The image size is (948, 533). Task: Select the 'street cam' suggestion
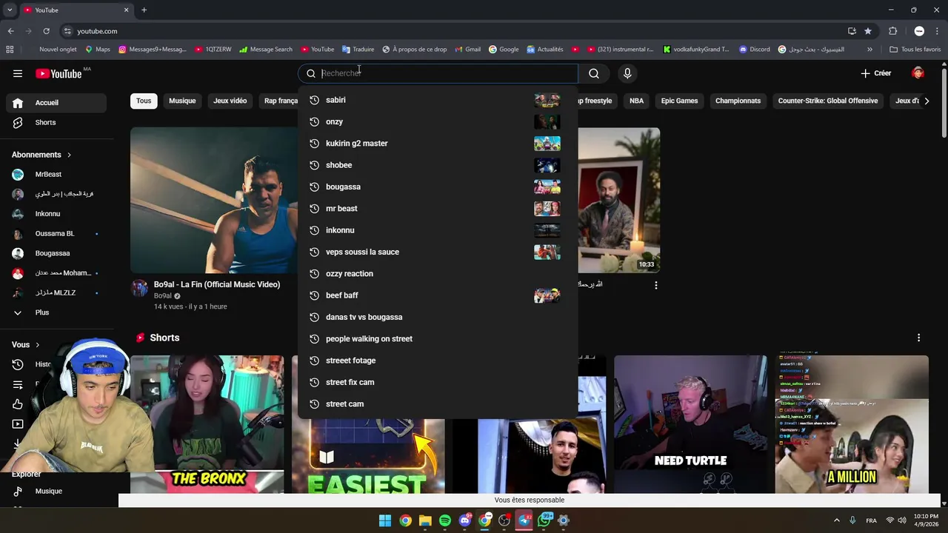pyautogui.click(x=438, y=403)
